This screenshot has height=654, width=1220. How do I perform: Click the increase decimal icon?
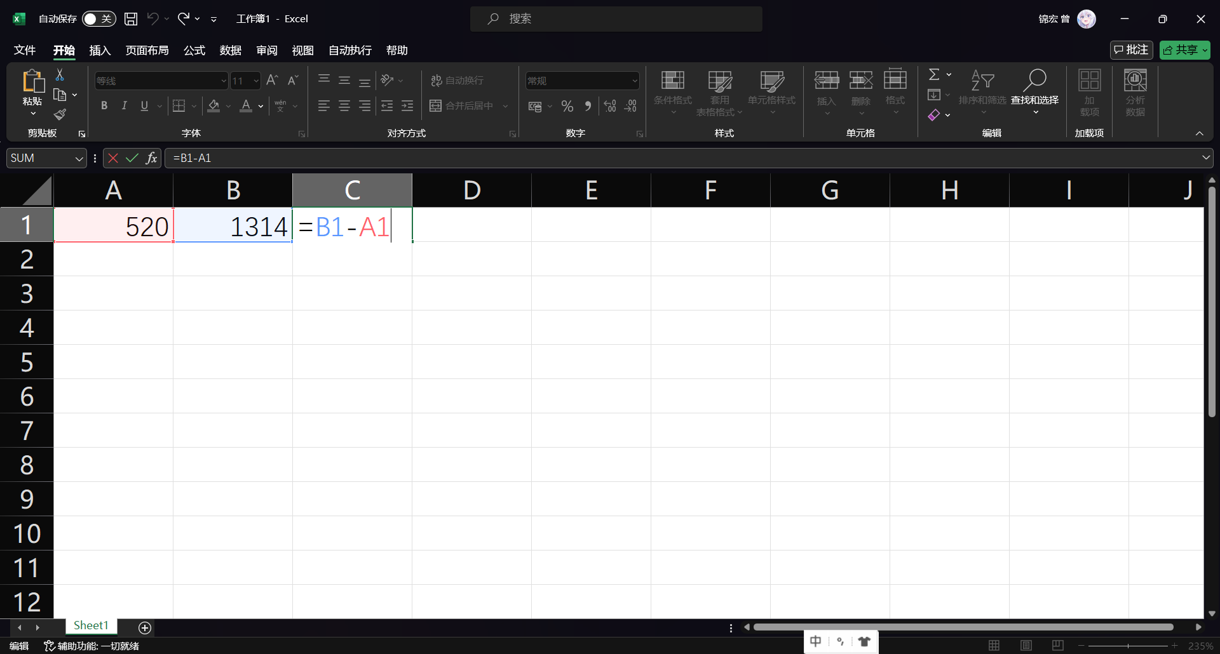(610, 106)
